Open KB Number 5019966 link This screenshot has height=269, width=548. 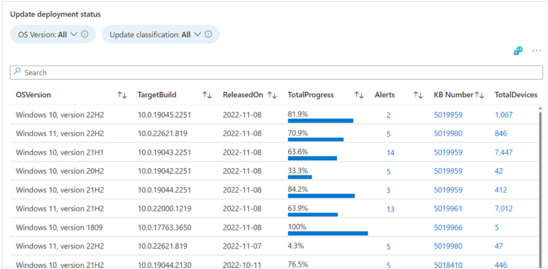click(448, 228)
